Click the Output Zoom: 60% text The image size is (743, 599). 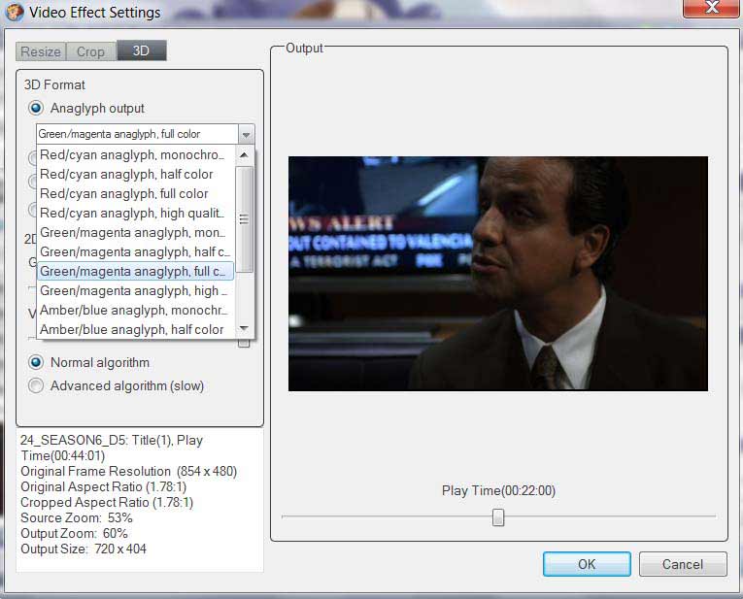click(74, 533)
